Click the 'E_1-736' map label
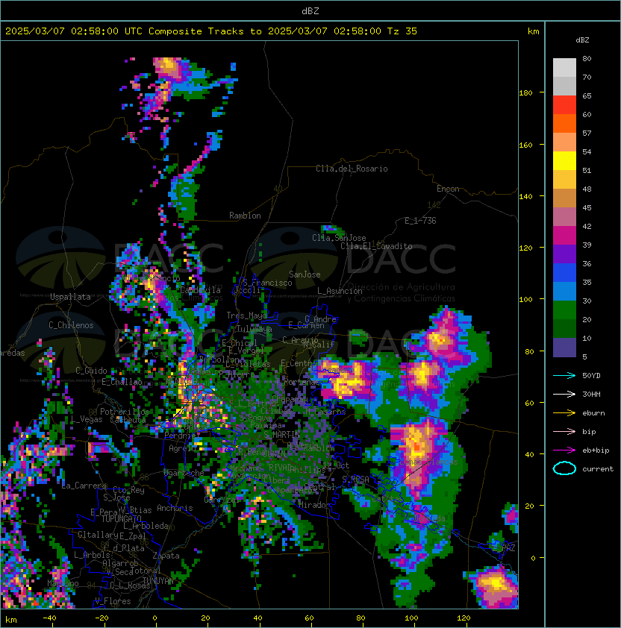The width and height of the screenshot is (621, 628). click(x=420, y=221)
